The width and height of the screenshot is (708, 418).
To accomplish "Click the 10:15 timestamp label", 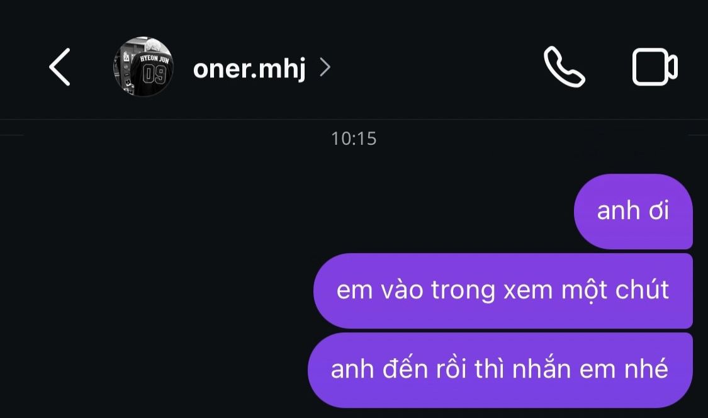I will 354,138.
